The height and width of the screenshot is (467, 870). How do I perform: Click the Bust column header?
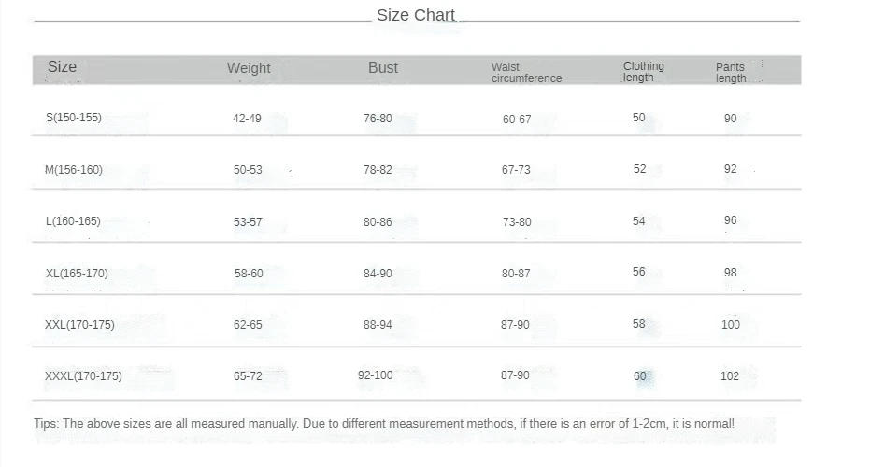[383, 67]
